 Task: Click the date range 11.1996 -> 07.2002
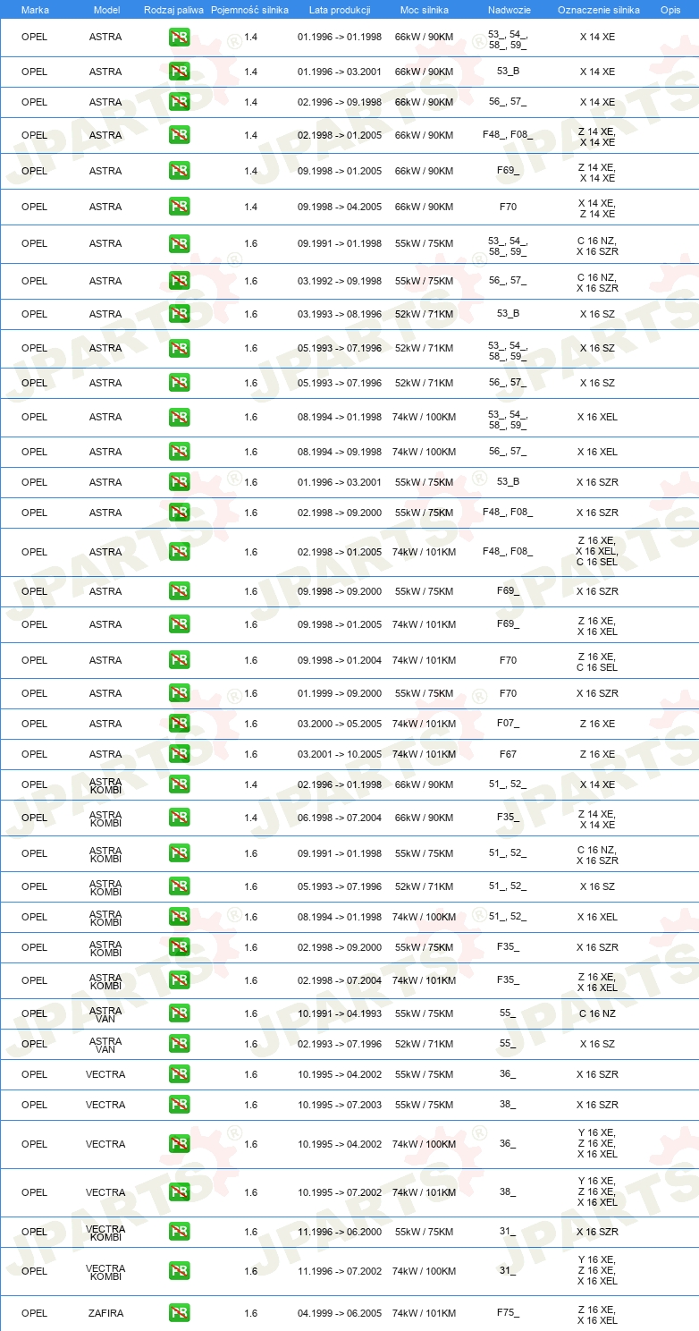[340, 1271]
